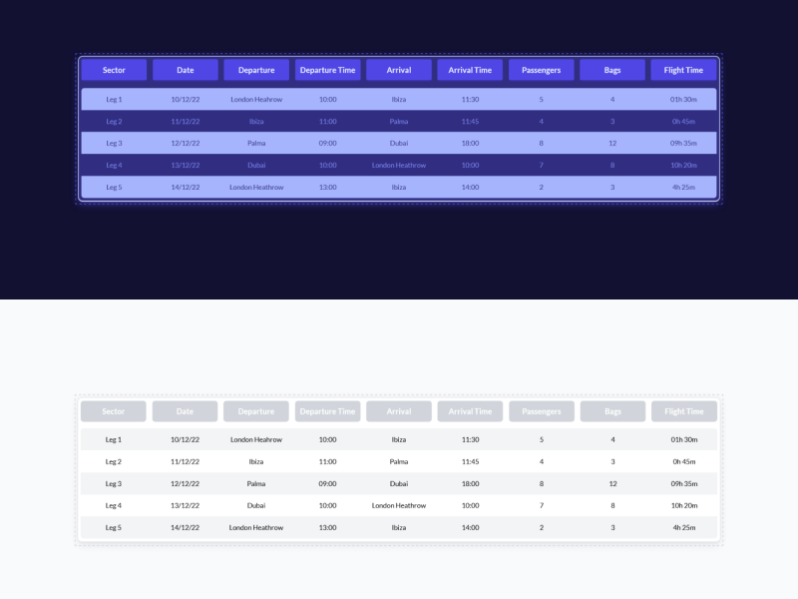Select the Leg 5 row in light table
Image resolution: width=798 pixels, height=599 pixels.
click(399, 527)
